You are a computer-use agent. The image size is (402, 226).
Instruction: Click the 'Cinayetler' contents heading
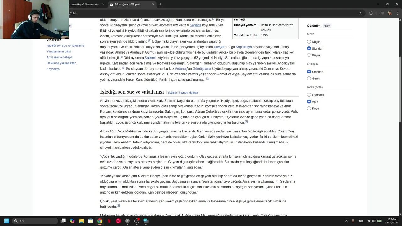[x=54, y=40]
